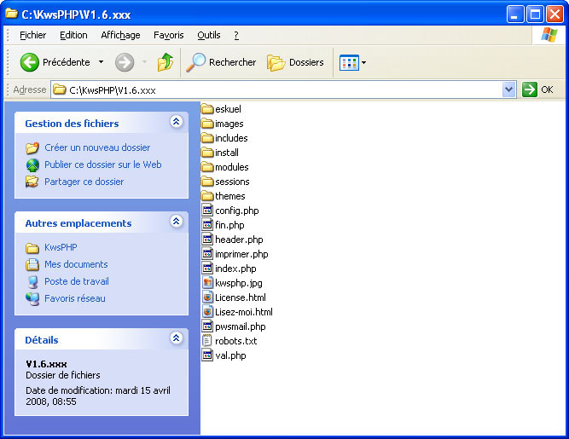This screenshot has width=569, height=439.
Task: Select the install folder icon
Action: click(207, 153)
